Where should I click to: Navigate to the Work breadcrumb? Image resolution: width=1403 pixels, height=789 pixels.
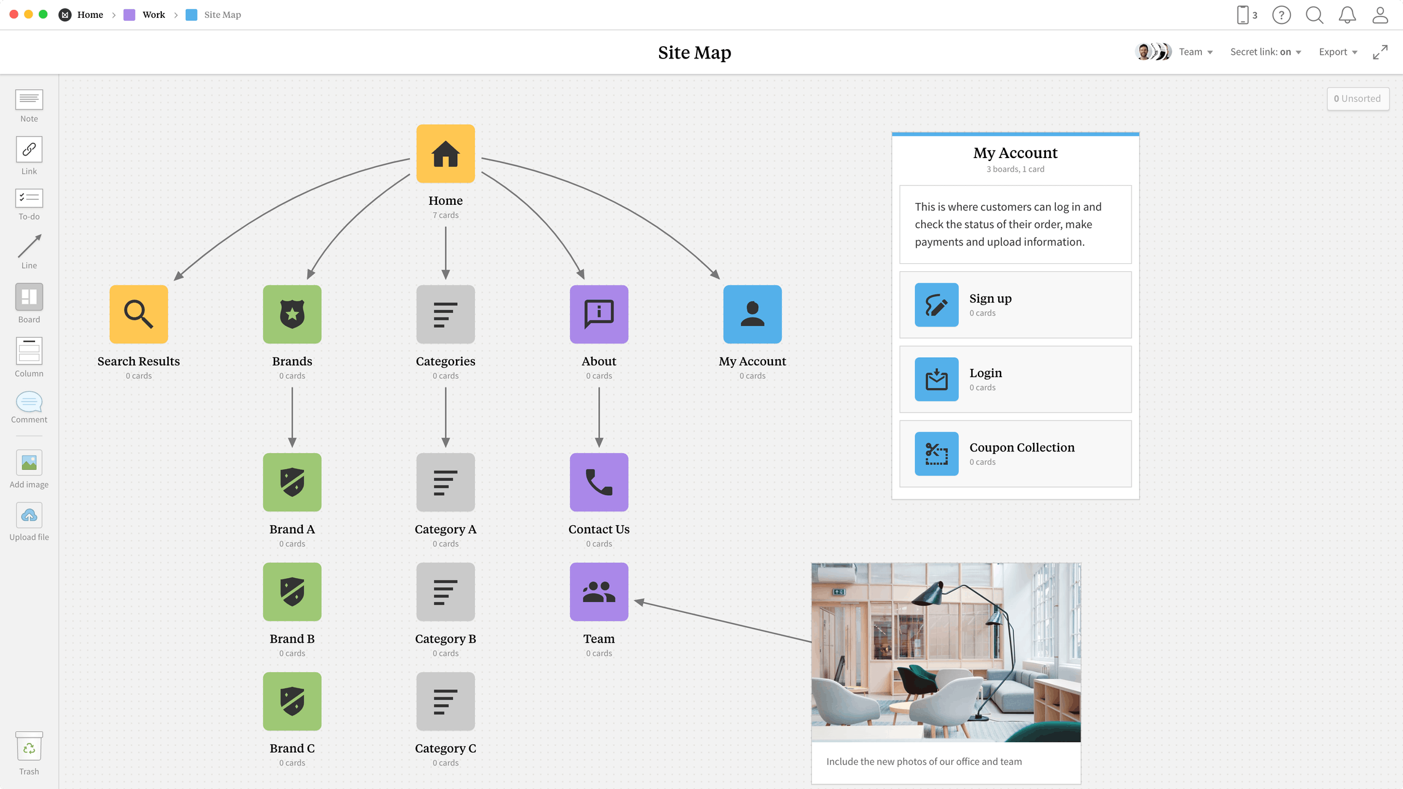[x=153, y=14]
